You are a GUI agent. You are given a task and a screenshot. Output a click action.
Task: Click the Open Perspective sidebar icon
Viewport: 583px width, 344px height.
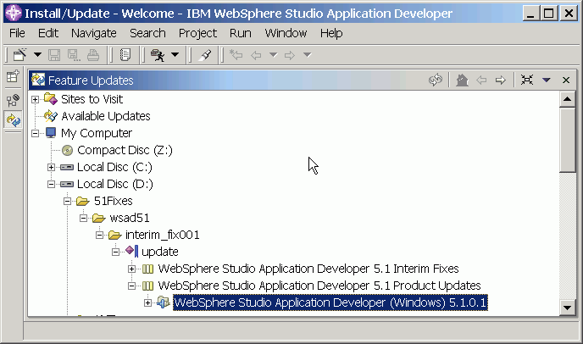13,76
